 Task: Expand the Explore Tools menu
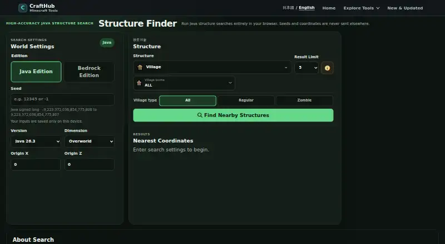362,8
